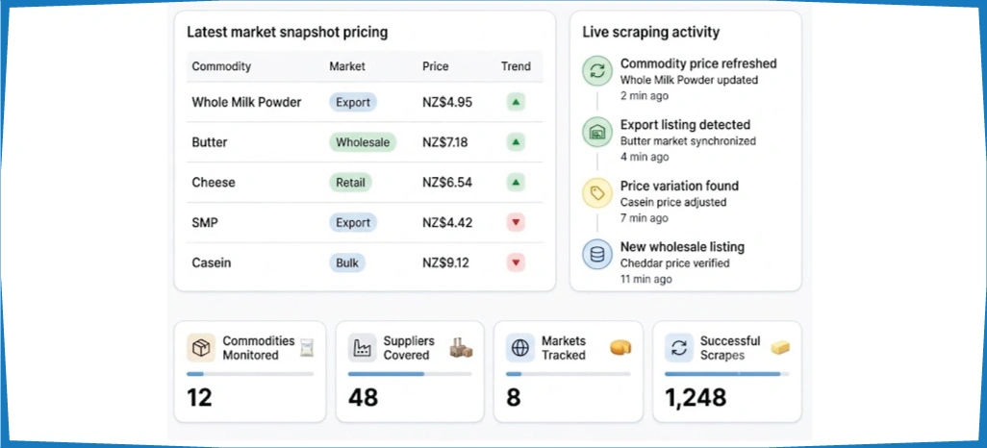The image size is (987, 448).
Task: Click the Successful Scrapes progress bar
Action: coord(726,374)
